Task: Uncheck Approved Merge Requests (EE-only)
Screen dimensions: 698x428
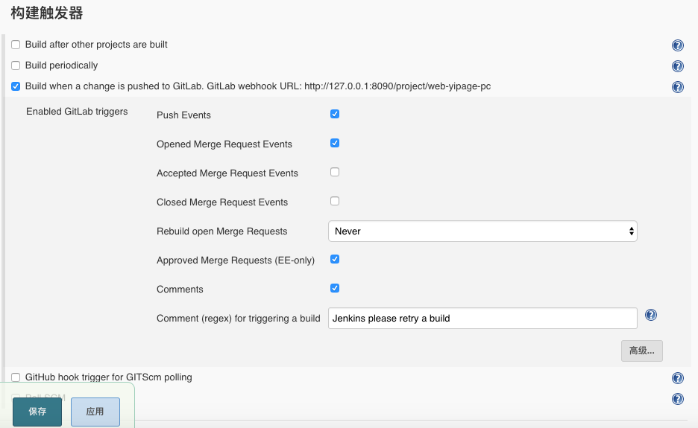Action: coord(335,259)
